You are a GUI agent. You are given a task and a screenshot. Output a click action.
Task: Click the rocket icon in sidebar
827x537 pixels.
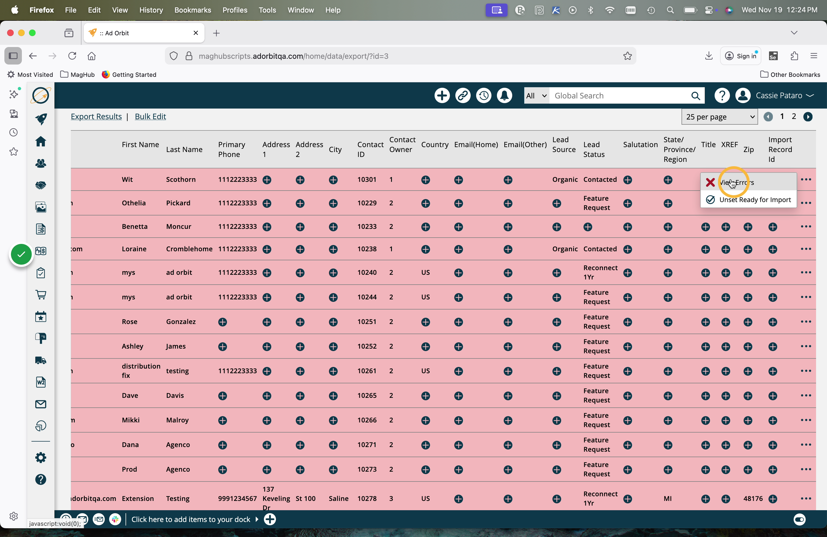(x=41, y=119)
